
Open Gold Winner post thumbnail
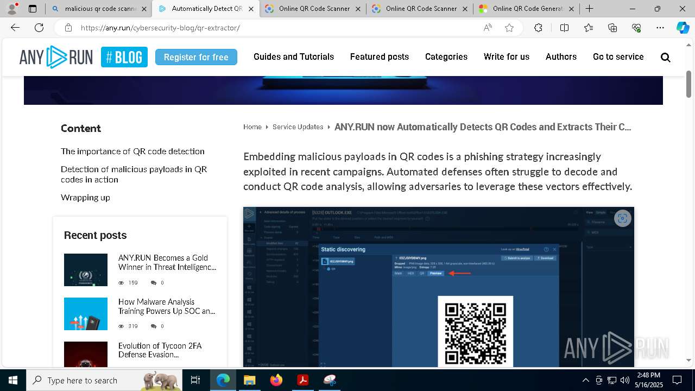86,270
